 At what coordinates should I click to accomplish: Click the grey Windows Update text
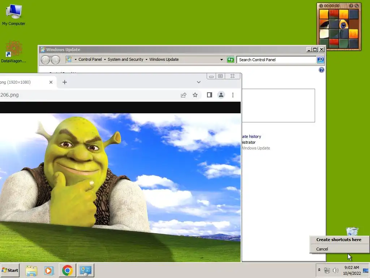pyautogui.click(x=256, y=148)
